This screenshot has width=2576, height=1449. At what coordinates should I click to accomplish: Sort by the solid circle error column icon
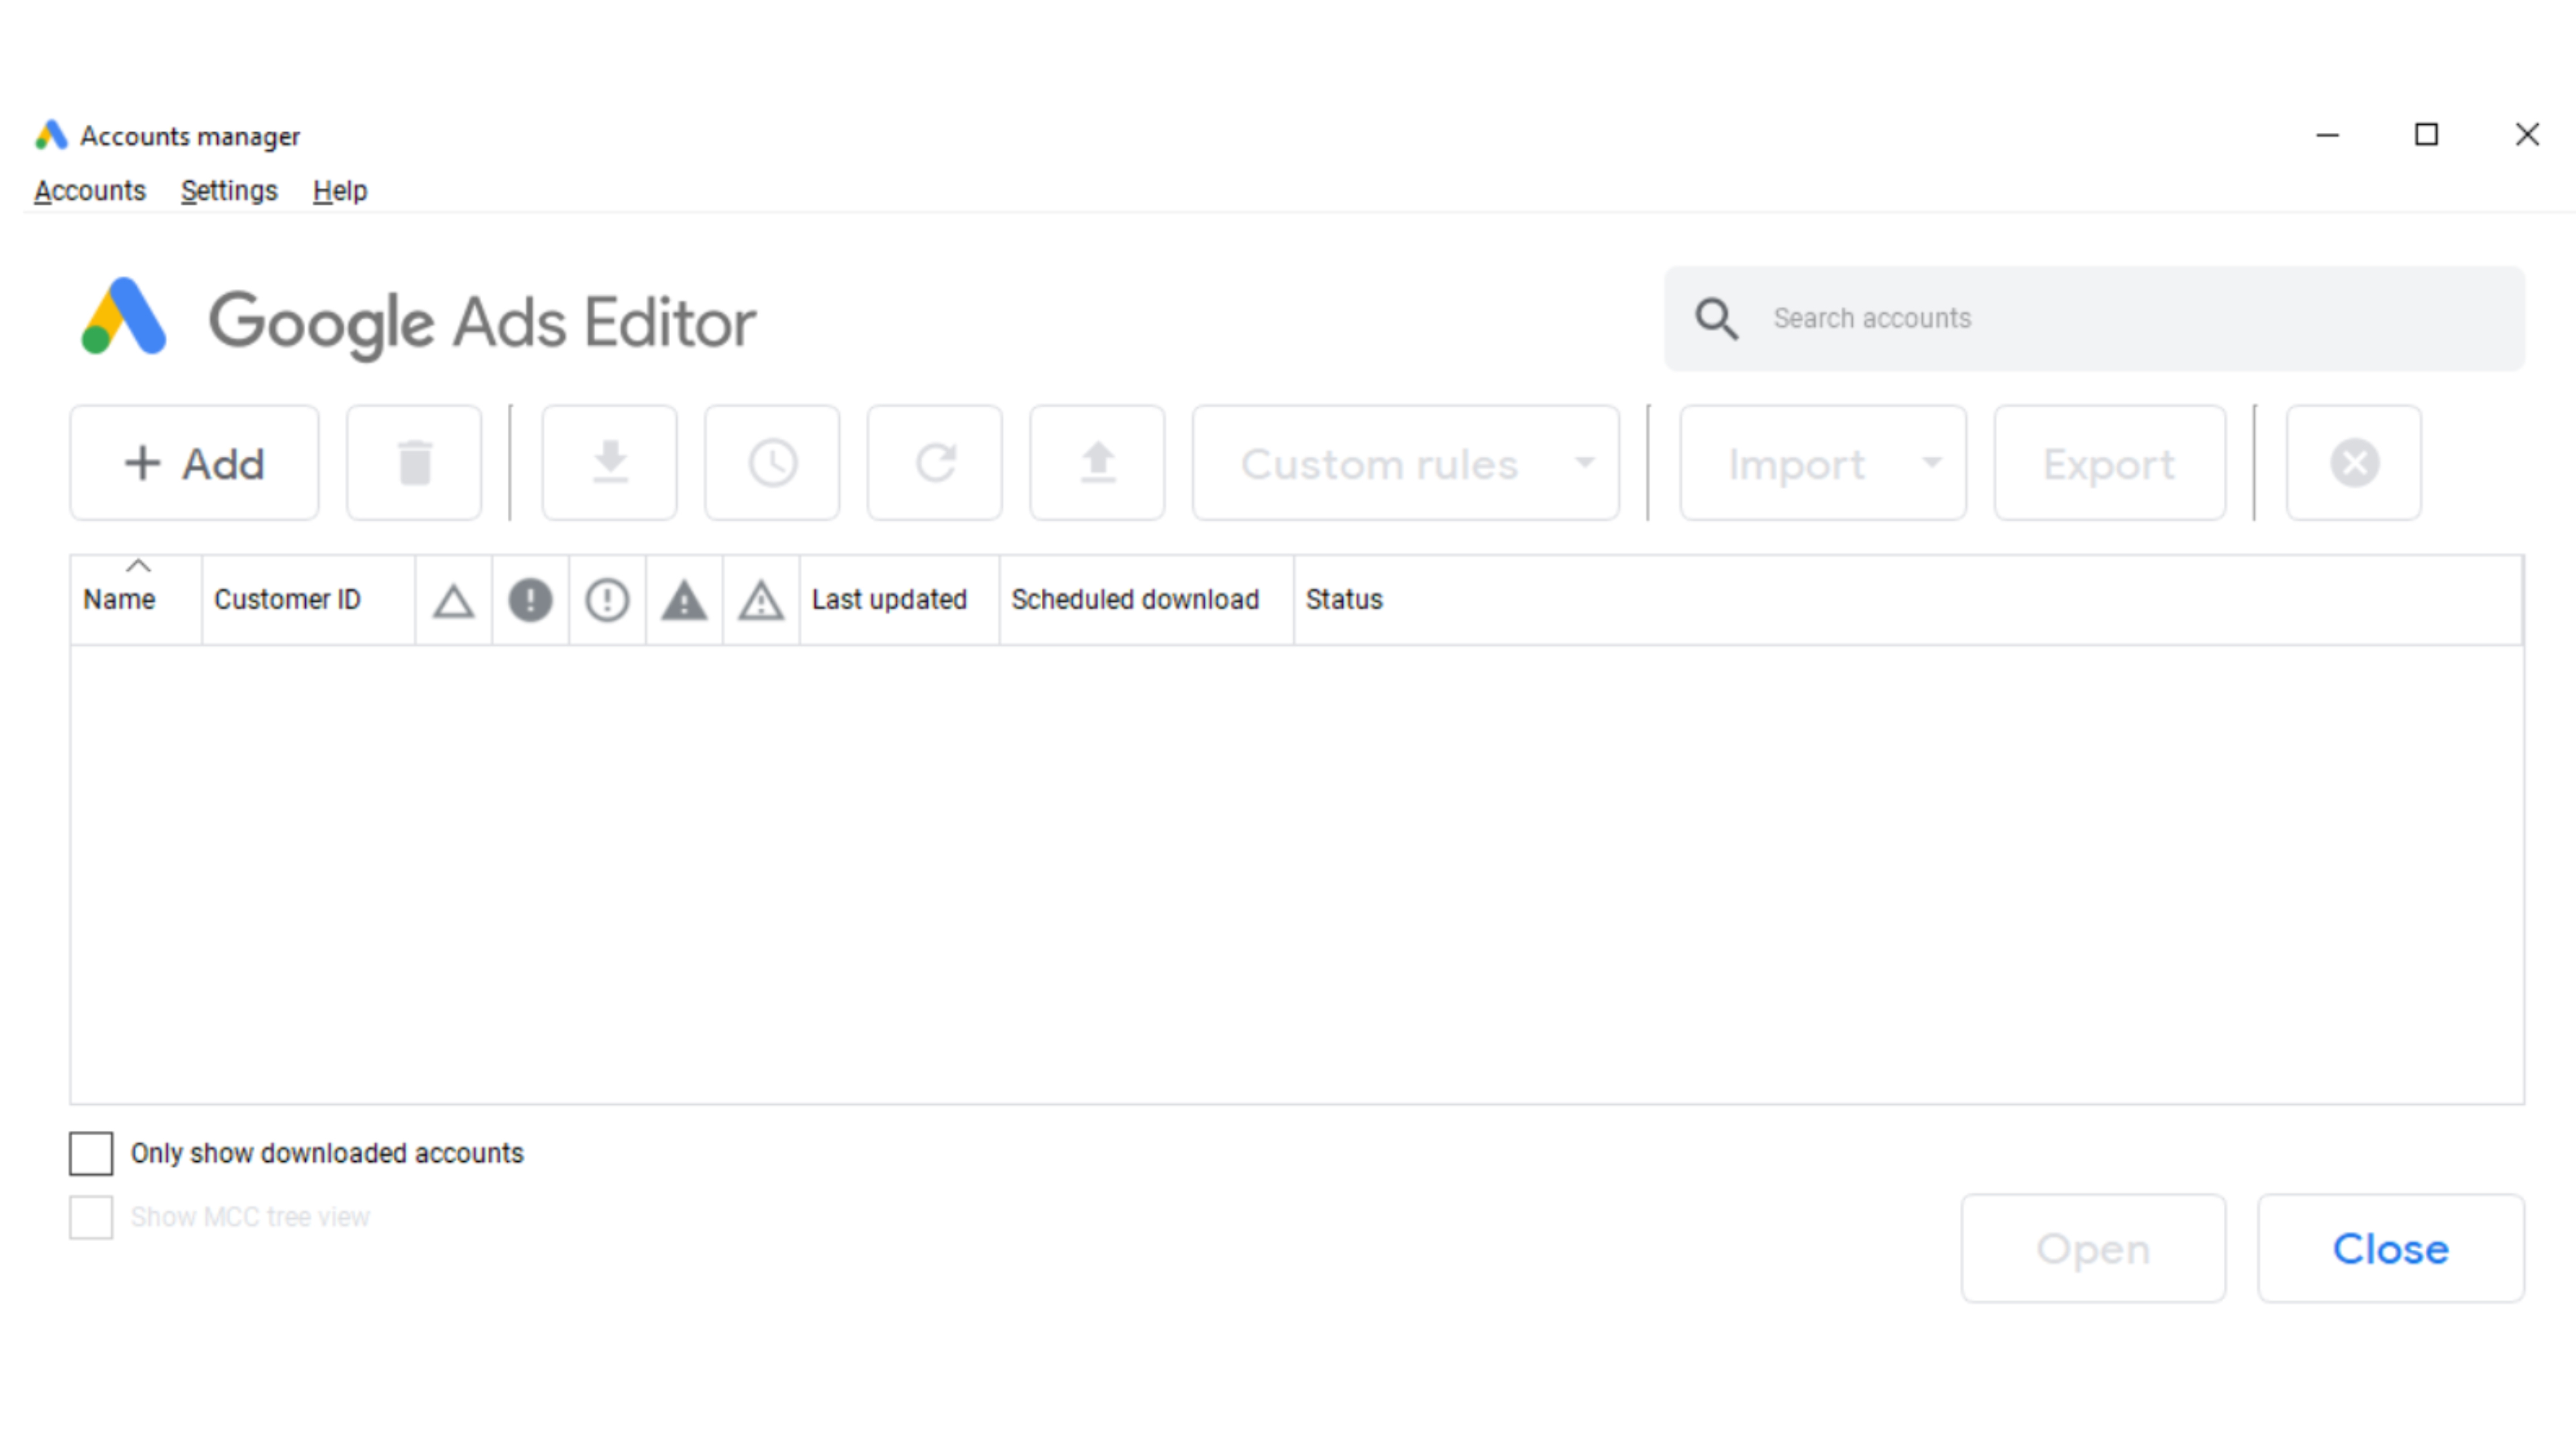coord(530,600)
